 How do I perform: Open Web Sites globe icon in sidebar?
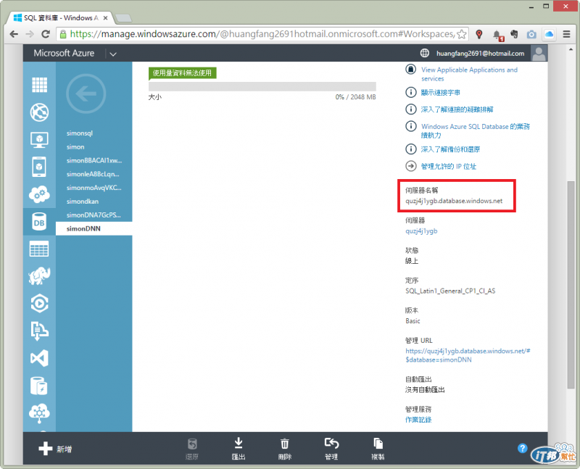point(39,112)
